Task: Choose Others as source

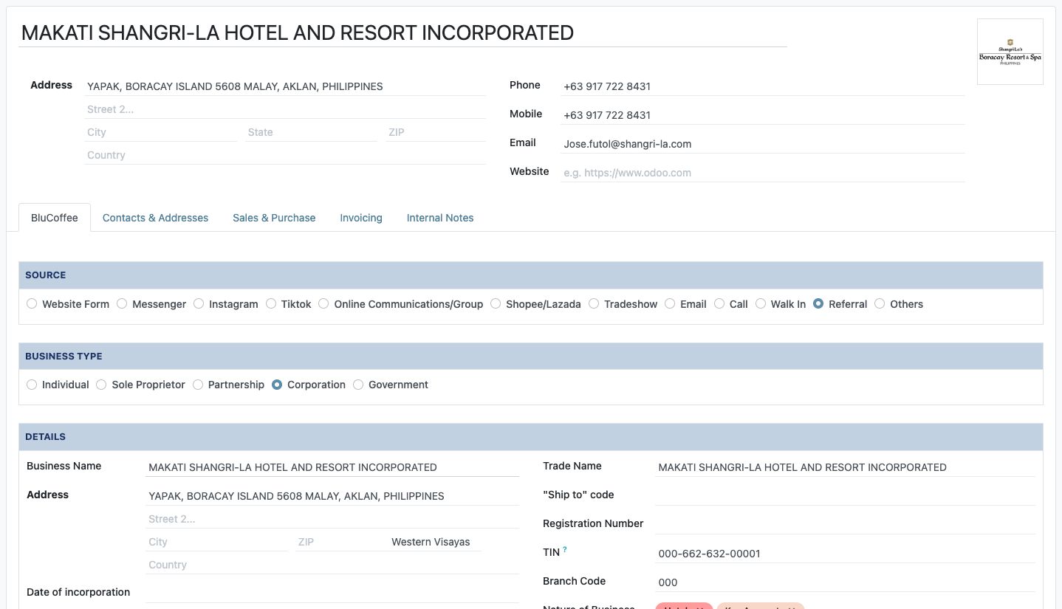Action: click(x=880, y=303)
